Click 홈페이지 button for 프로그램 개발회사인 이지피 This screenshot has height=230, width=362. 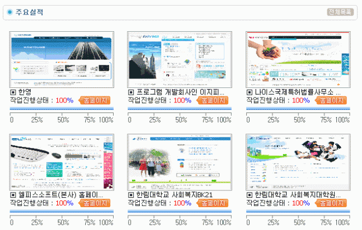(x=212, y=100)
